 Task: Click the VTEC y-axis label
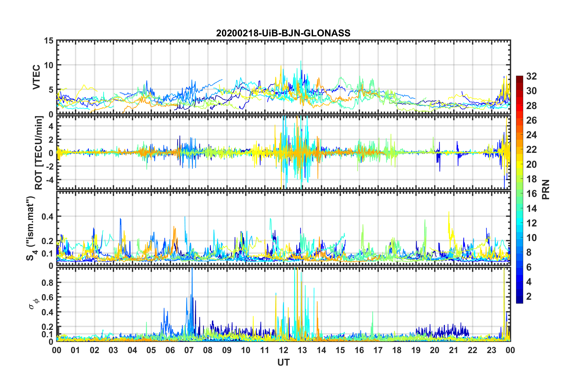(x=36, y=77)
